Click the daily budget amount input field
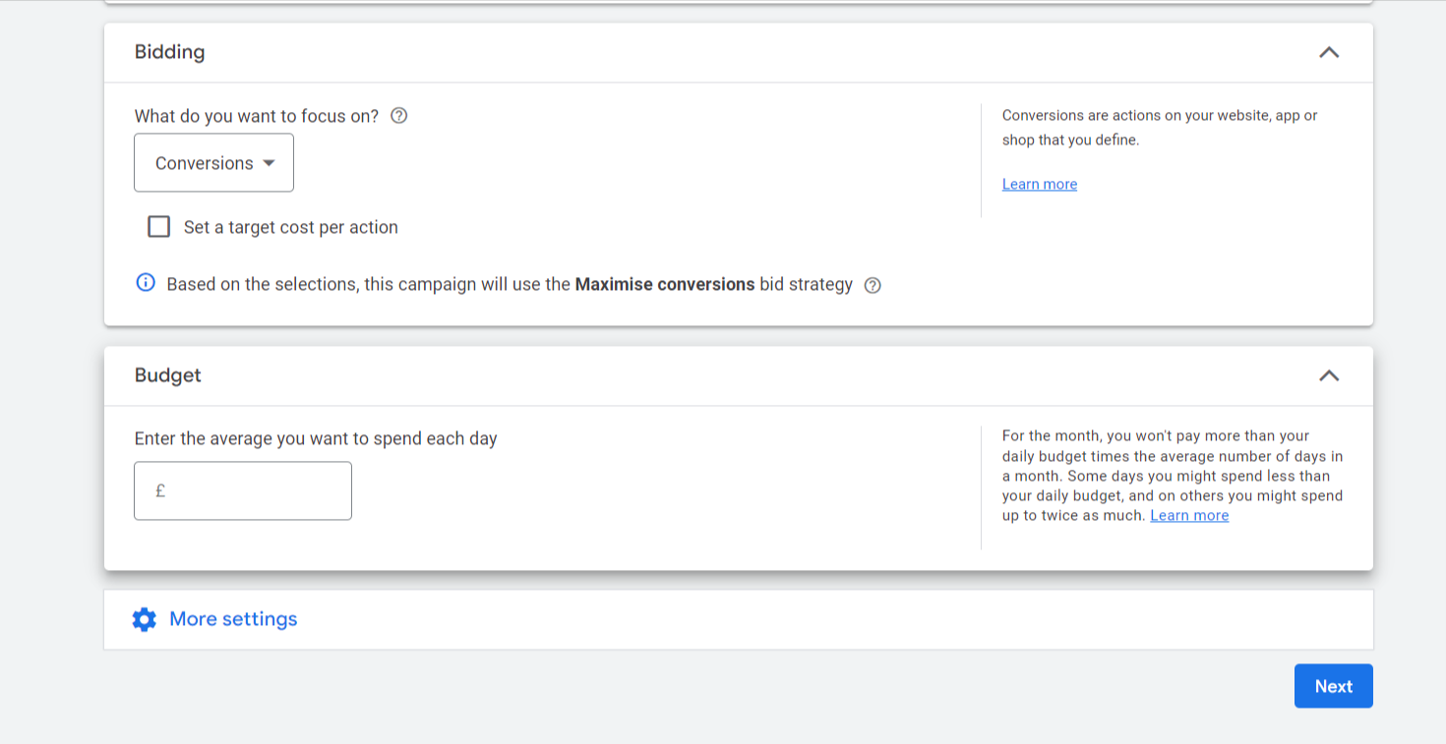Screen dimensions: 1446x744 coord(256,490)
